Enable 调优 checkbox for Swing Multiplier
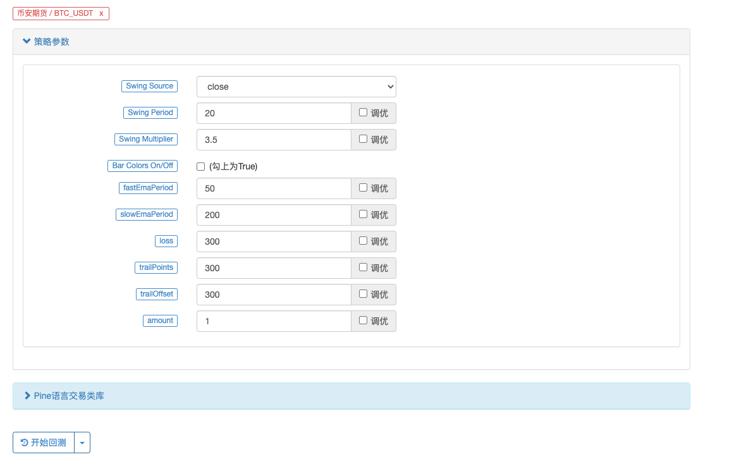 pyautogui.click(x=363, y=139)
